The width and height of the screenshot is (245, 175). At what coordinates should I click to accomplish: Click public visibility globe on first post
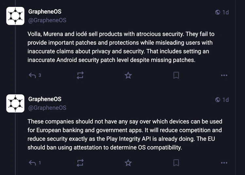click(218, 12)
